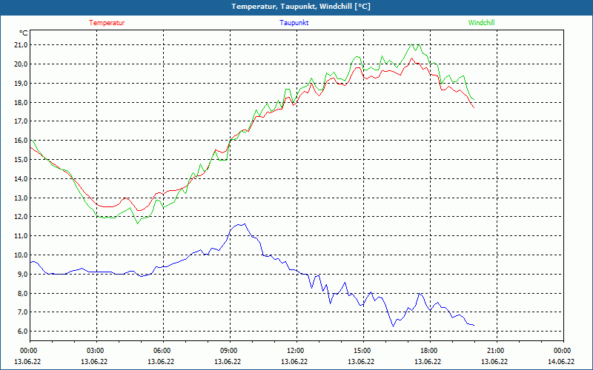Click the red Temperatur legend label
This screenshot has height=370, width=593.
coord(107,23)
